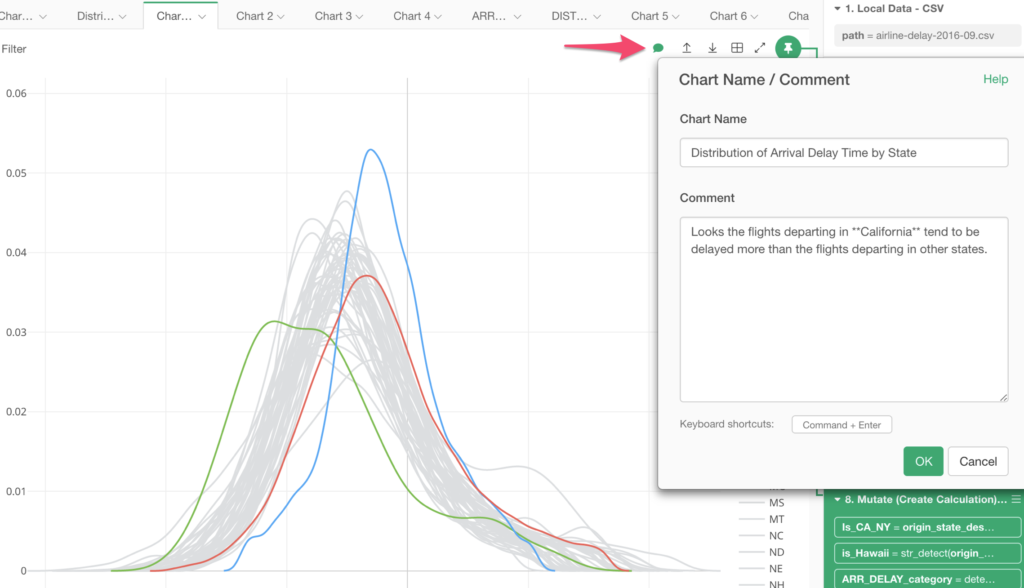The height and width of the screenshot is (588, 1024).
Task: Click the download arrow icon
Action: [712, 48]
